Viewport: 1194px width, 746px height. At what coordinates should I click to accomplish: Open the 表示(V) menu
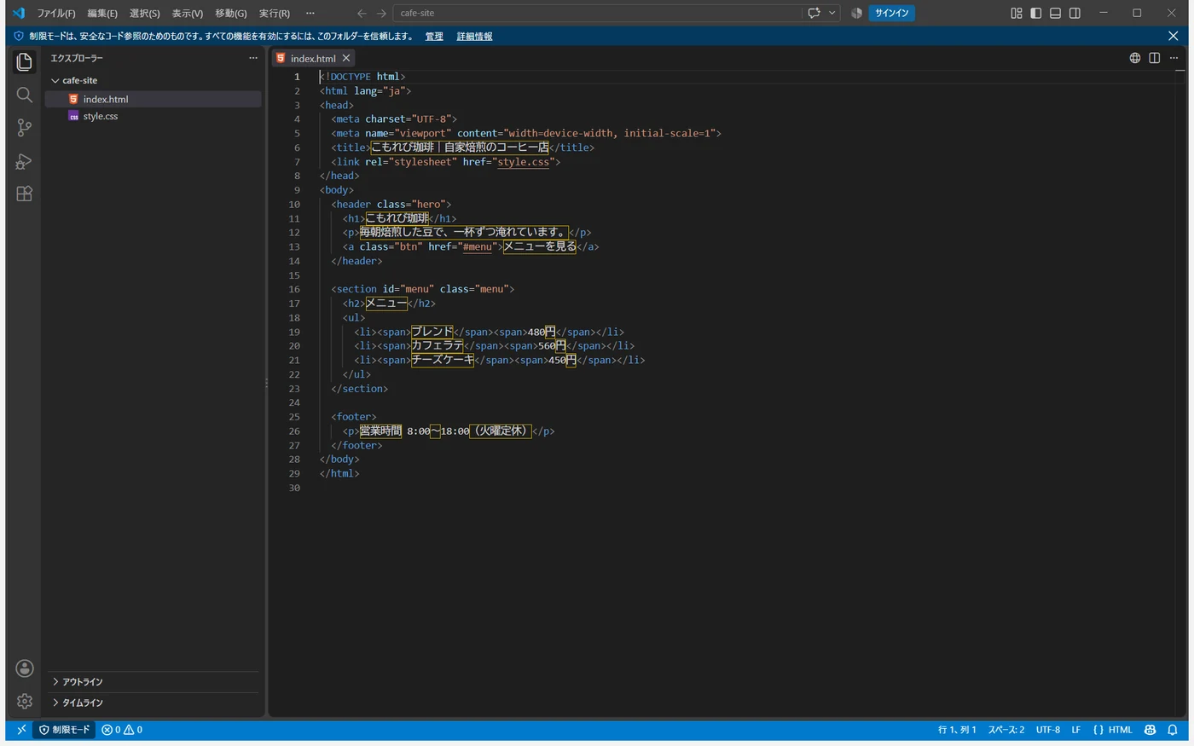[187, 13]
